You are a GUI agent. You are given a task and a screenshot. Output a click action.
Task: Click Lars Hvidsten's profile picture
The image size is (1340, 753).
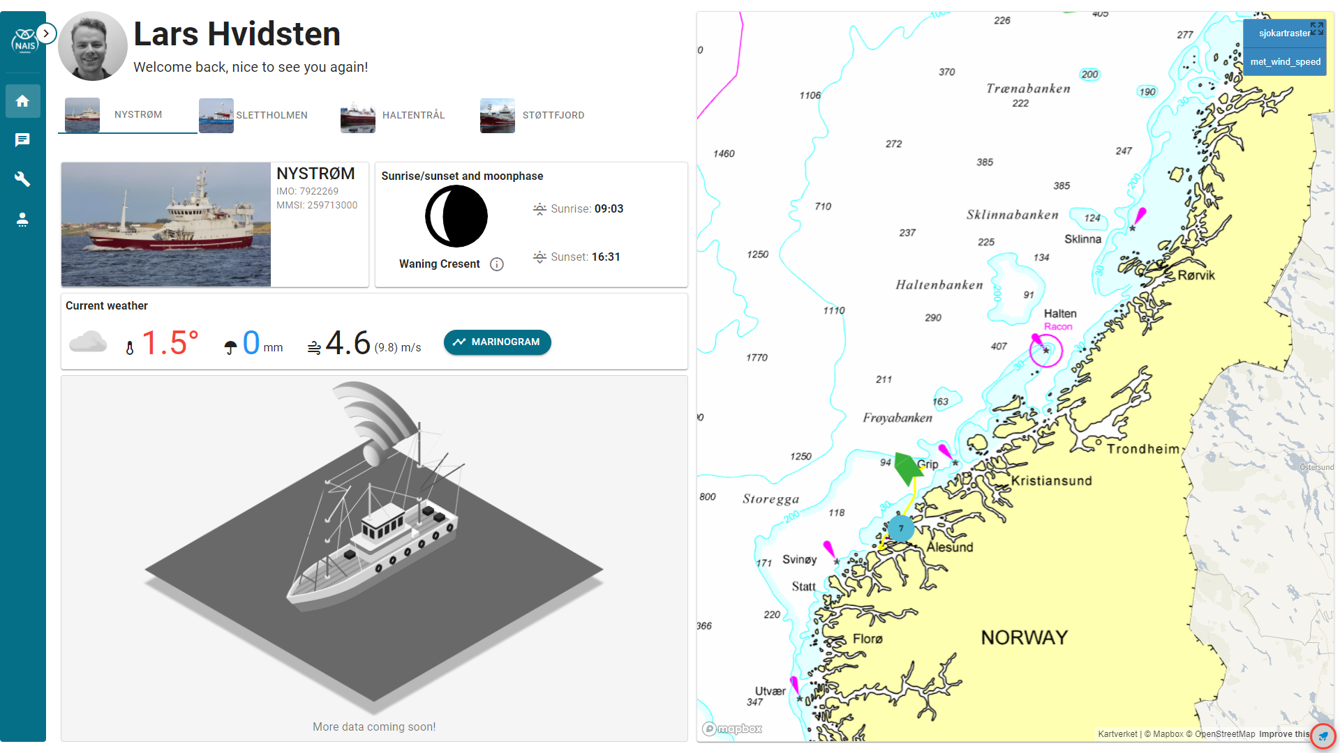point(93,46)
